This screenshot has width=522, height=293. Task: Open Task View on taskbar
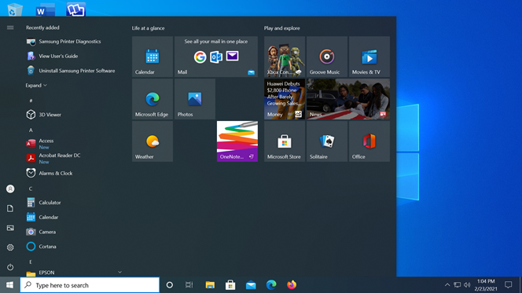pos(189,285)
